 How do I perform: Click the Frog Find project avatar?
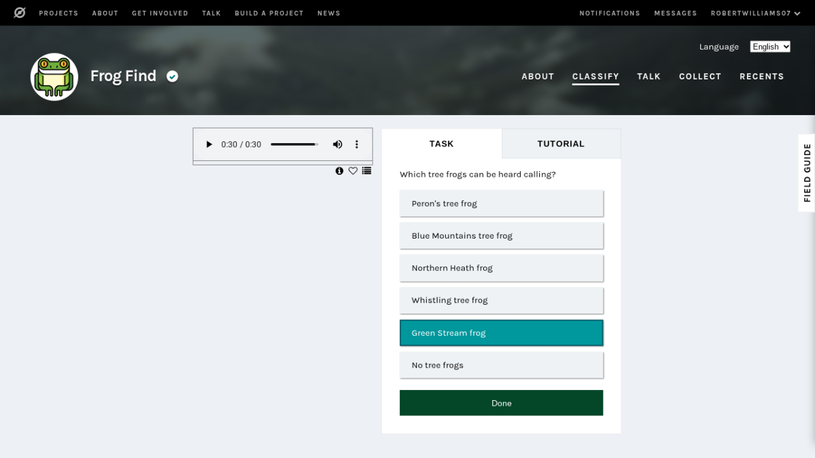click(54, 77)
